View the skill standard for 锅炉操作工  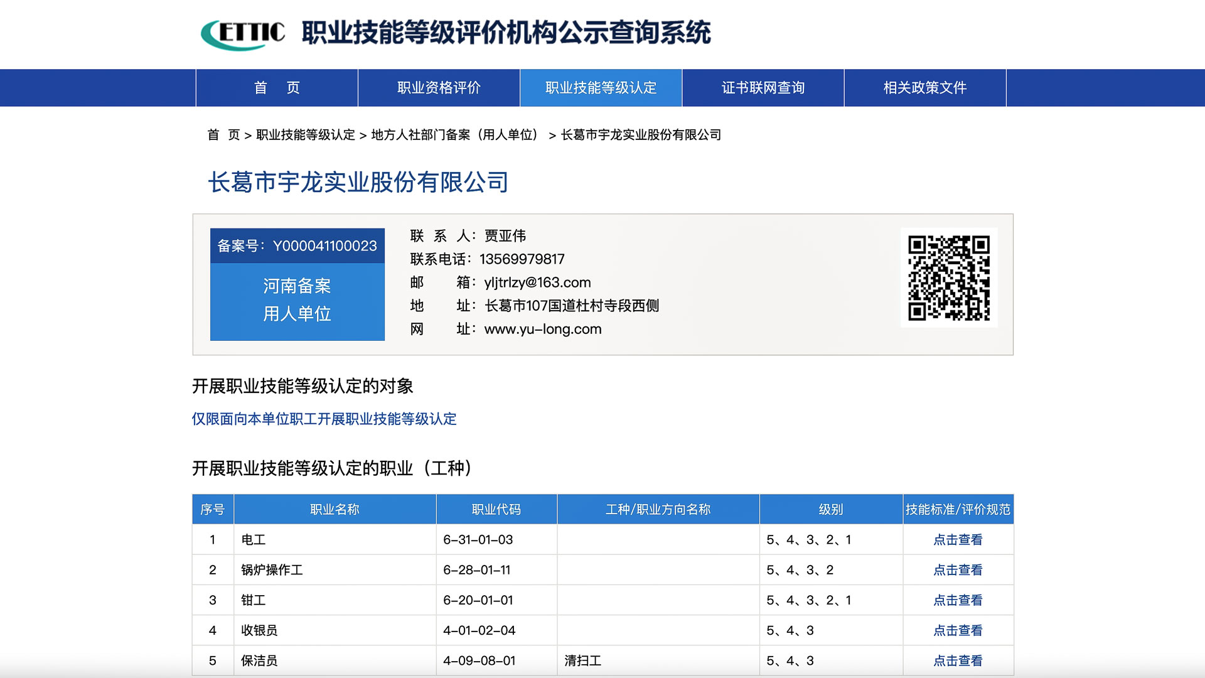click(958, 570)
